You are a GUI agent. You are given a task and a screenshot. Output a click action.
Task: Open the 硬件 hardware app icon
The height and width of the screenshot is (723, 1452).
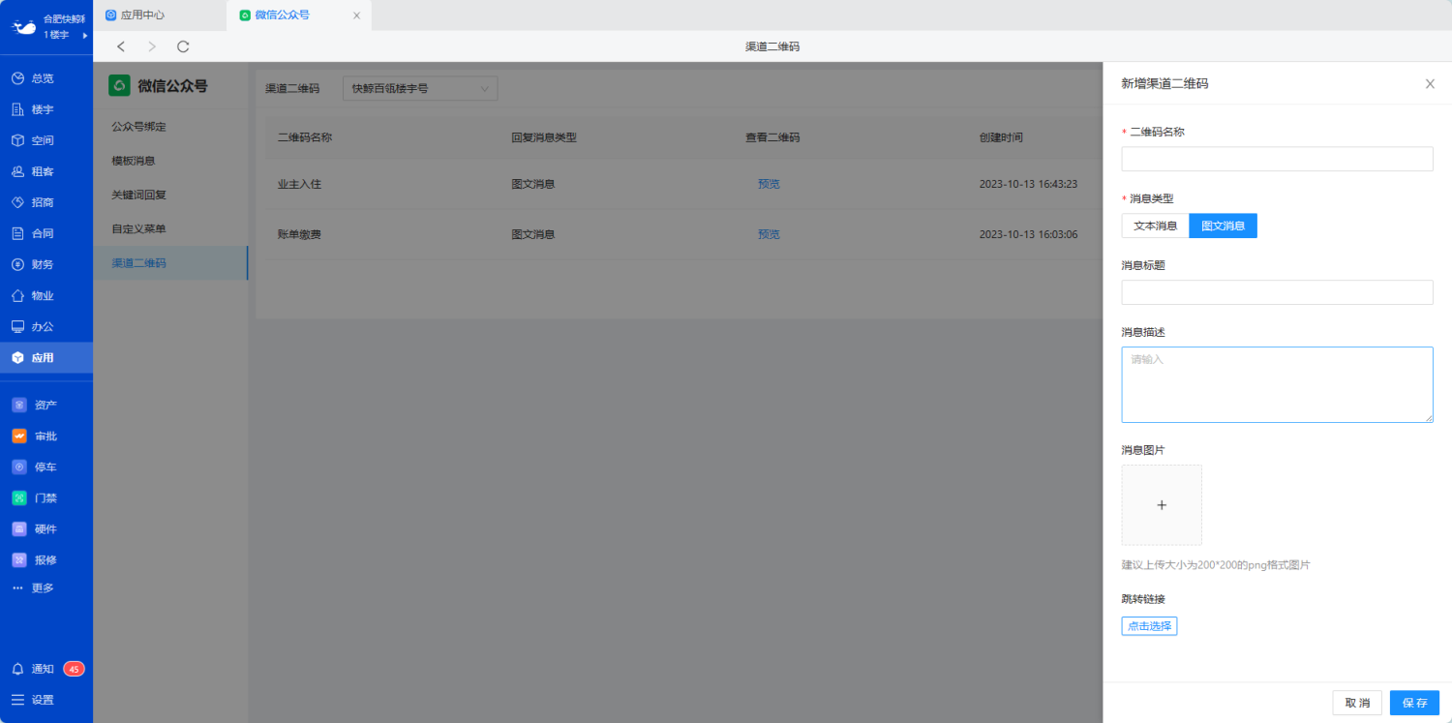tap(18, 528)
